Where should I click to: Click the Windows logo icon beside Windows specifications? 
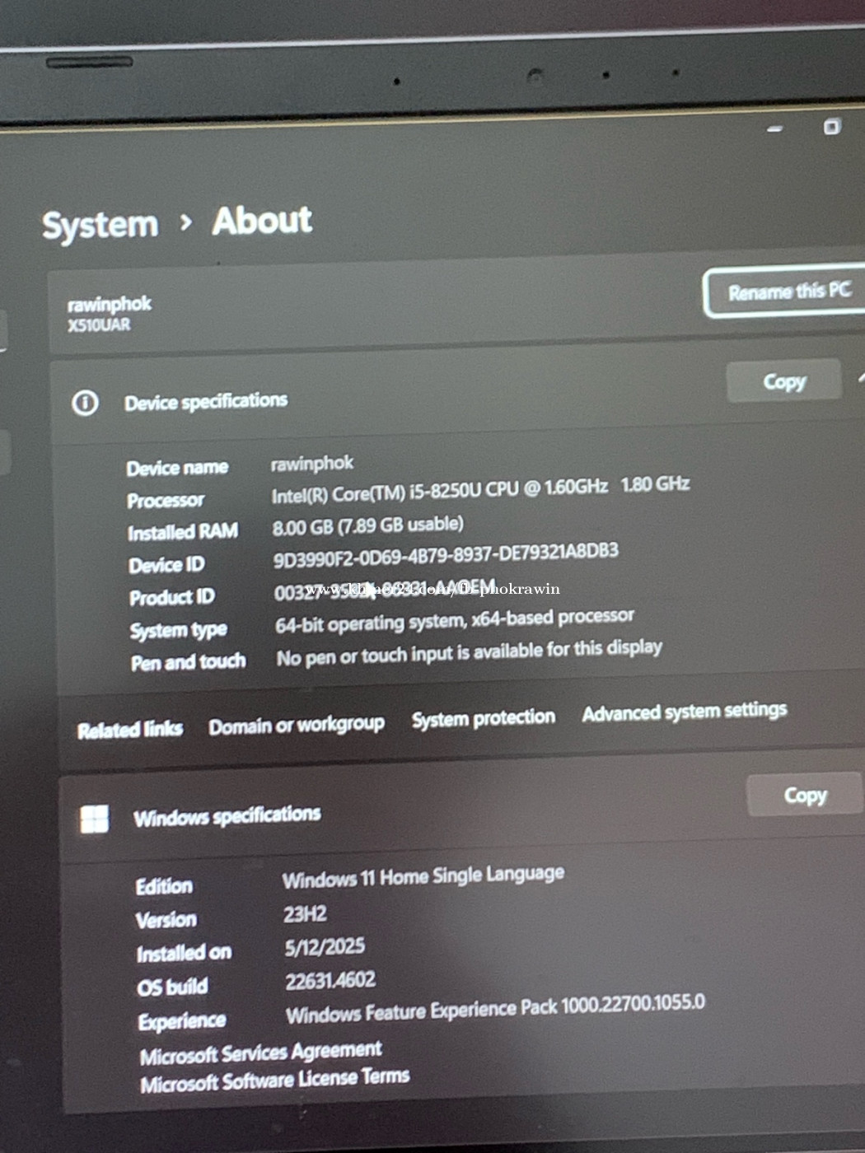pos(94,819)
